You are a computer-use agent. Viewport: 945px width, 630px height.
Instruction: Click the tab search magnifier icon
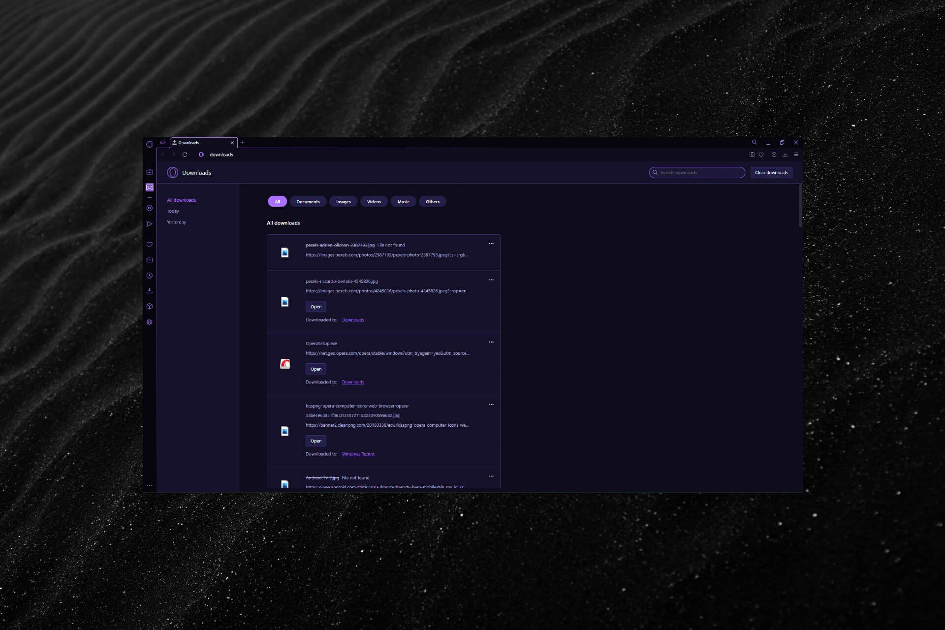(754, 143)
